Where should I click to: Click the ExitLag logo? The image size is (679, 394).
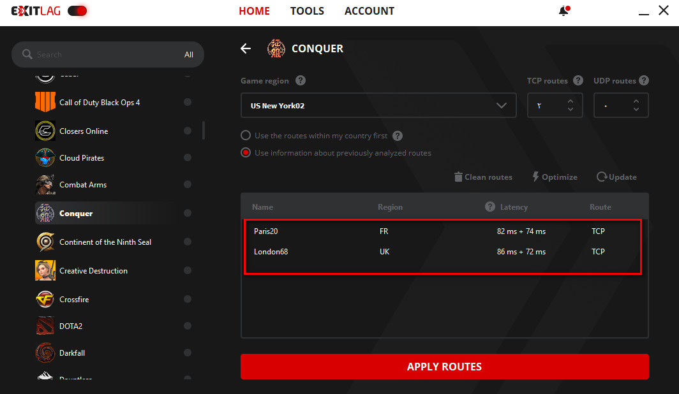[x=36, y=11]
